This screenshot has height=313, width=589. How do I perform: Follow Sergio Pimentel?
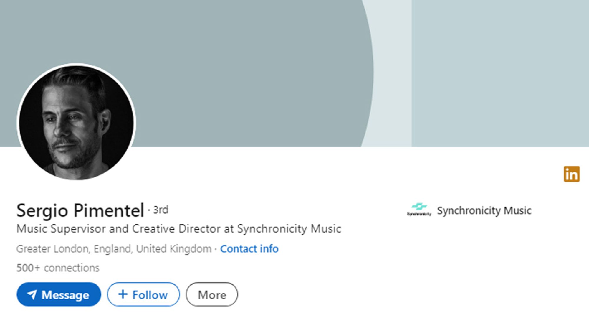tap(143, 294)
